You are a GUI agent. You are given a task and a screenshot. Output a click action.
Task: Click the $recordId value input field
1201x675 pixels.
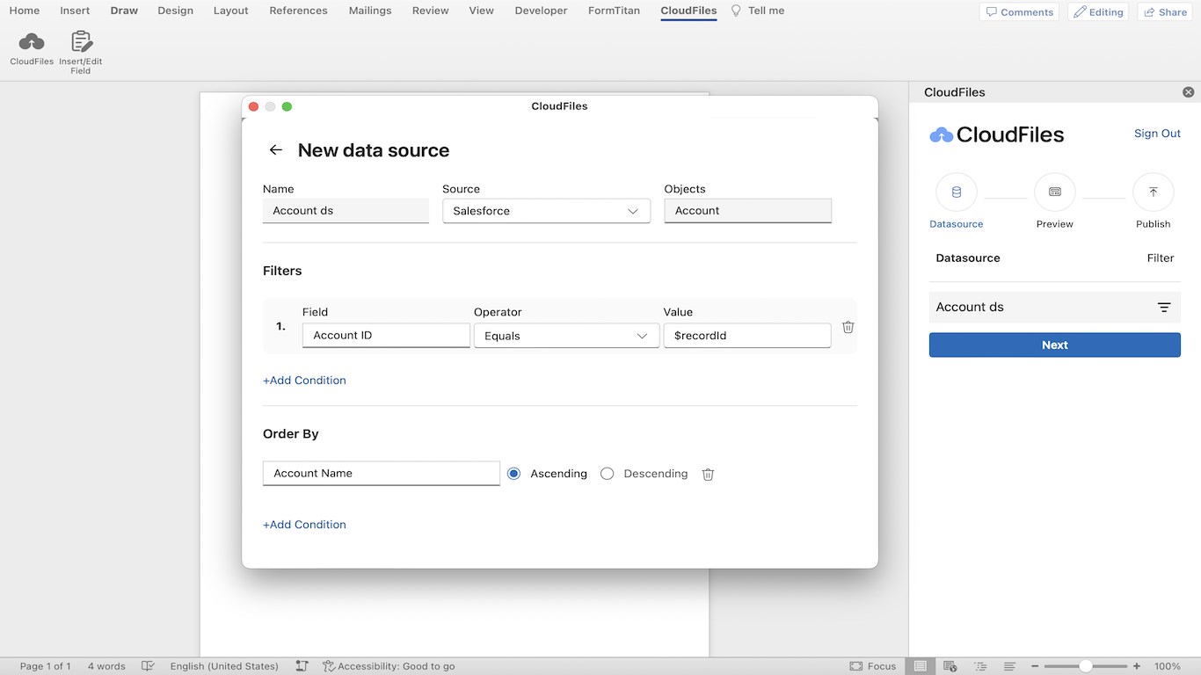[x=746, y=336]
